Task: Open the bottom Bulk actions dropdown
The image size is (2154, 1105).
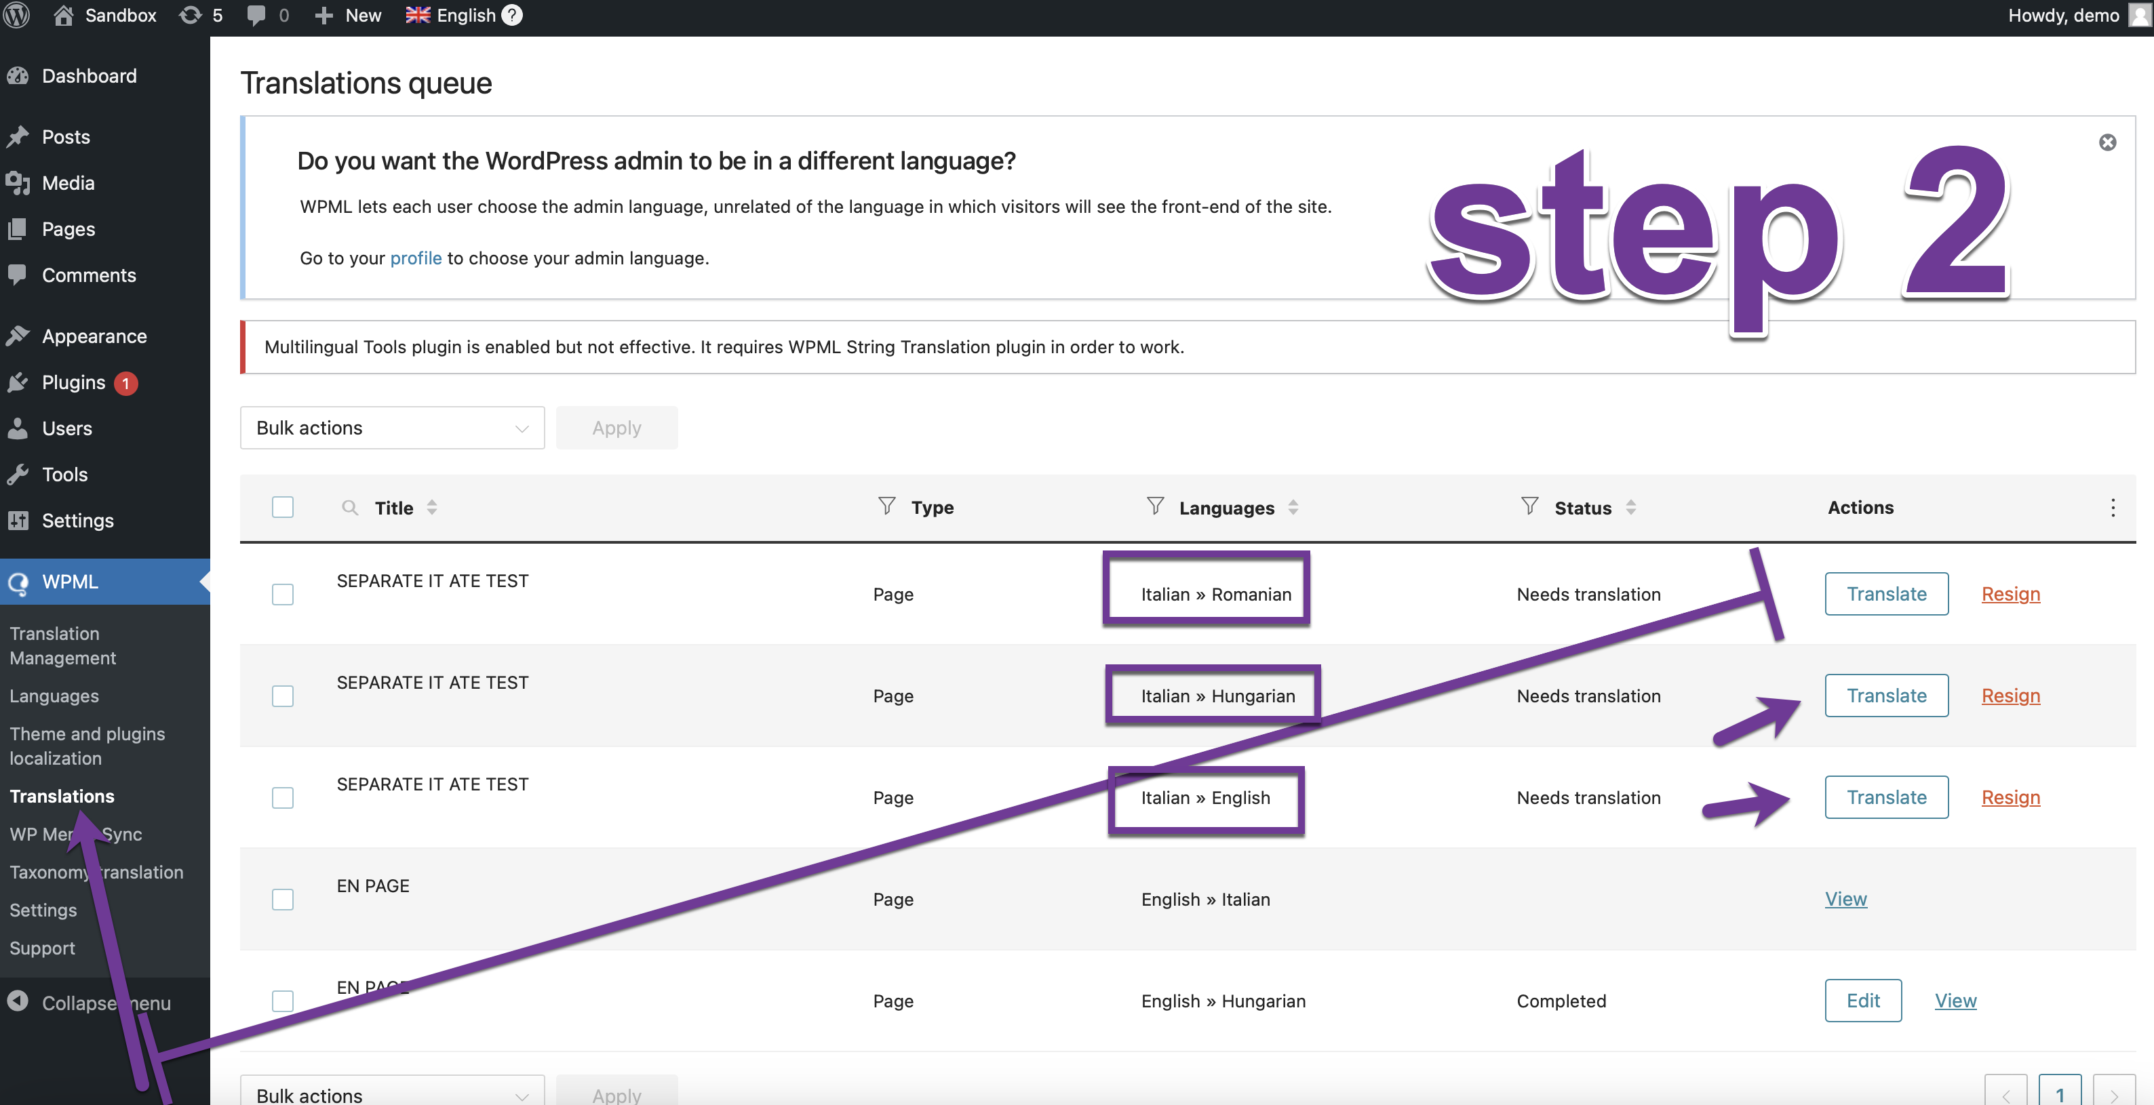Action: [x=392, y=1091]
